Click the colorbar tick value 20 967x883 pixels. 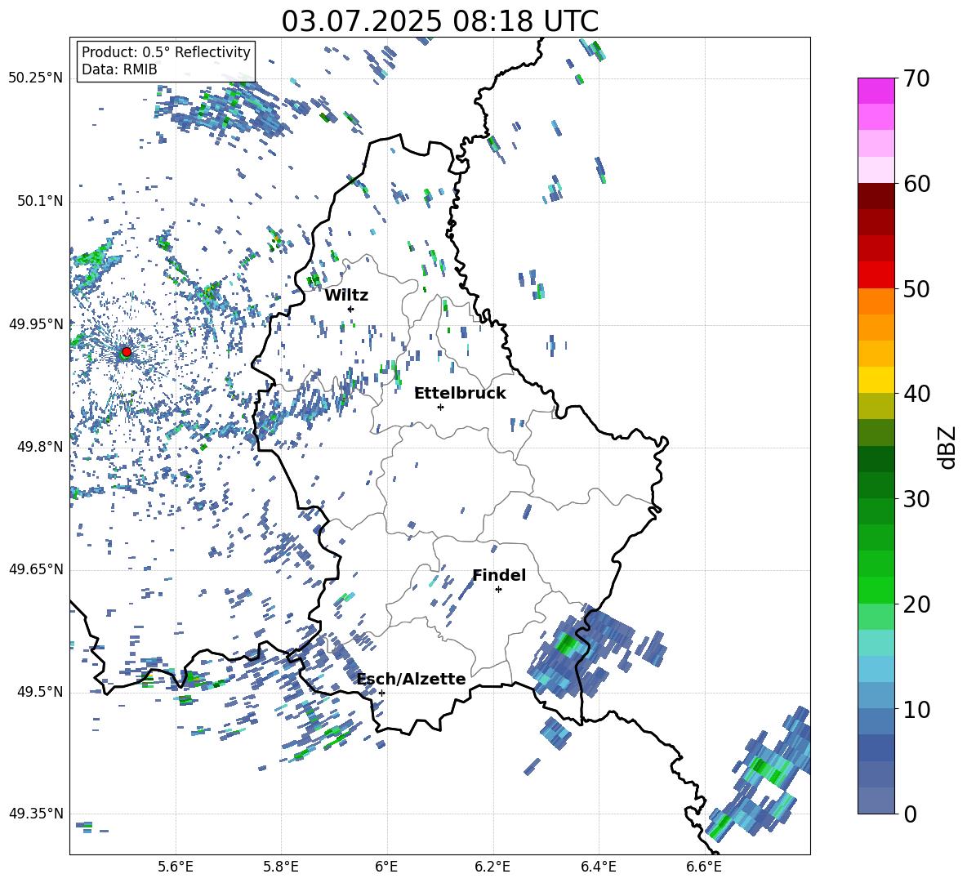(916, 604)
